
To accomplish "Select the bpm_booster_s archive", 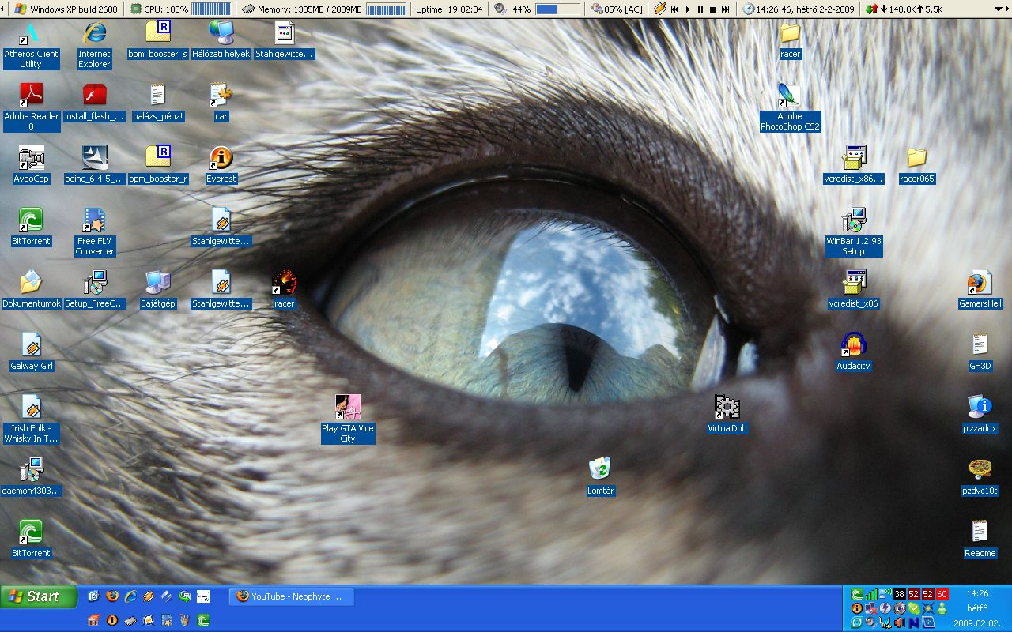I will pyautogui.click(x=157, y=41).
